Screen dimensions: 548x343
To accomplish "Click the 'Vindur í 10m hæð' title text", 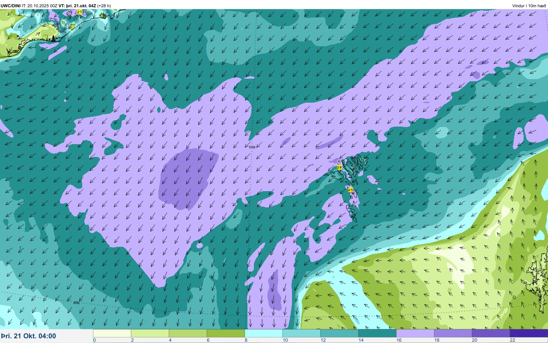I will 529,6.
